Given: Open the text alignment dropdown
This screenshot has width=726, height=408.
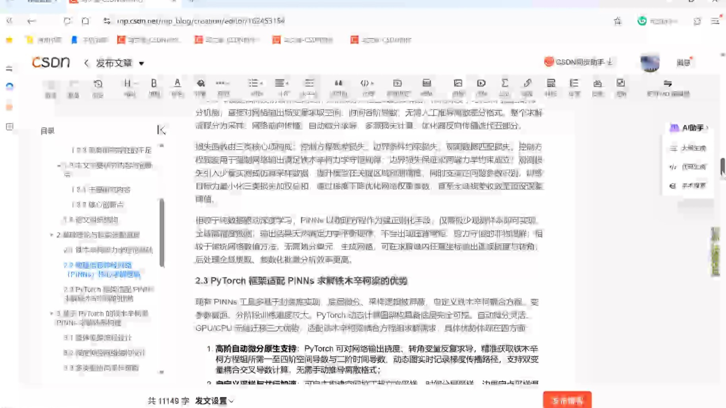Looking at the screenshot, I should (x=282, y=88).
